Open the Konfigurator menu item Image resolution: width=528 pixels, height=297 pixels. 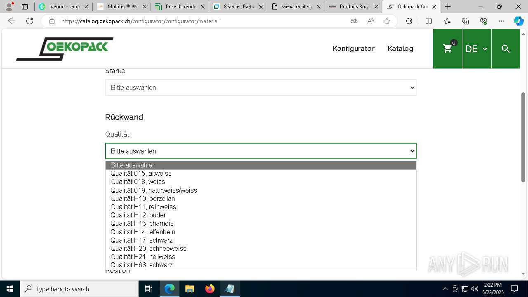(354, 49)
